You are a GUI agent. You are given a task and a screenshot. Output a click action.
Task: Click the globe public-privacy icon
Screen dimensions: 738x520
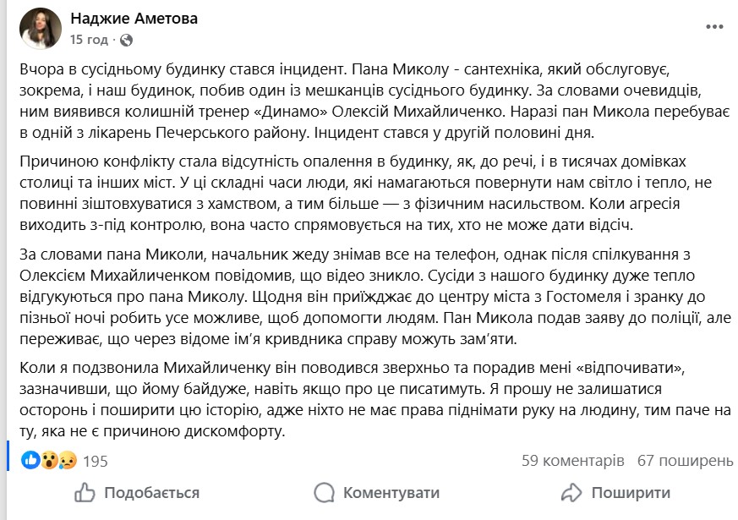(126, 40)
